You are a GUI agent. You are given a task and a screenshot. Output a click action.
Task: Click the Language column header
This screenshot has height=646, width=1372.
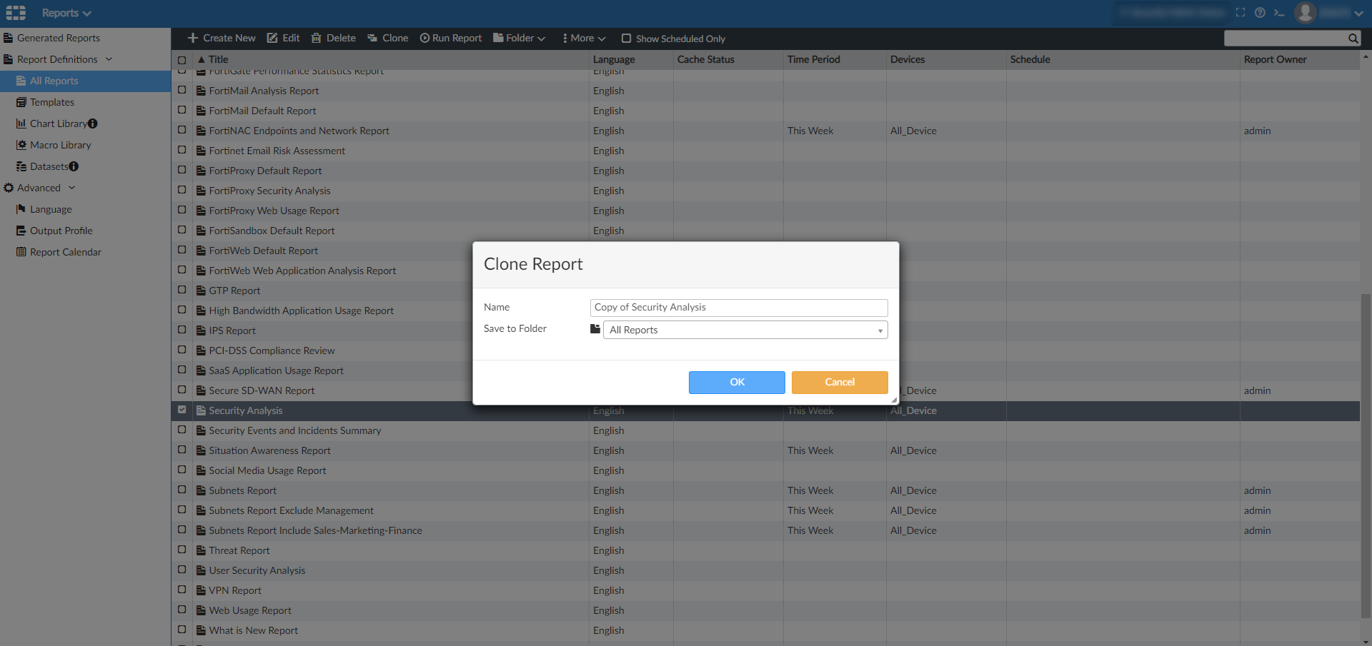[x=614, y=59]
